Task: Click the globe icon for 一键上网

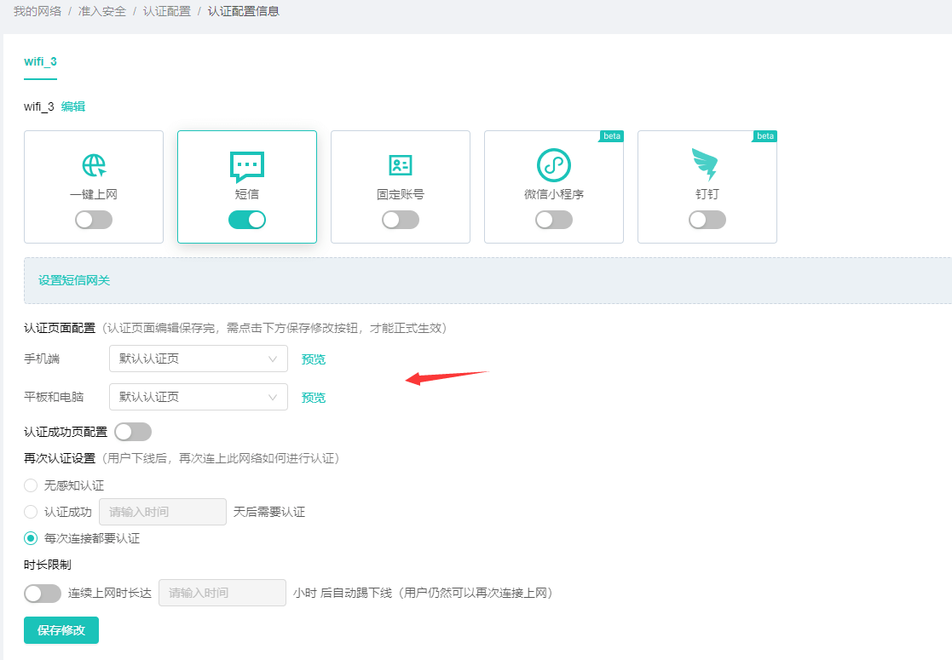Action: tap(94, 165)
